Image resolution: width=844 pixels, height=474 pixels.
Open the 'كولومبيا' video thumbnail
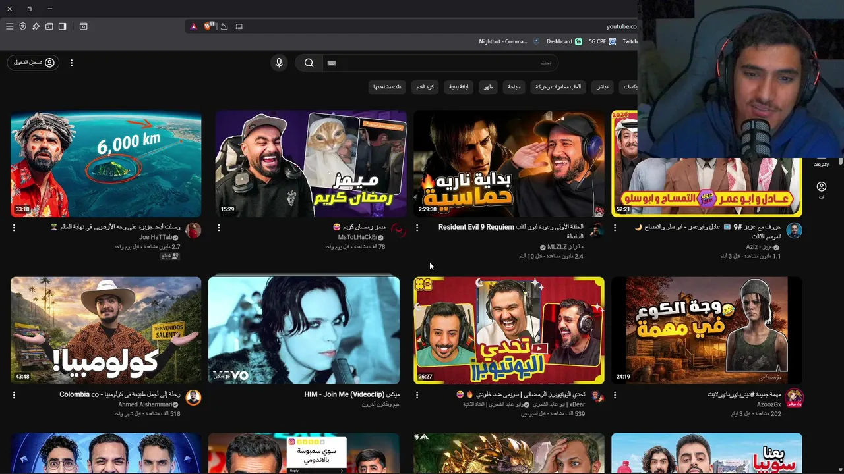(105, 330)
